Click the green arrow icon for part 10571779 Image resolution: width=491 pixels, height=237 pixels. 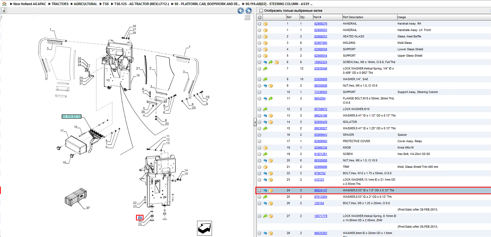pyautogui.click(x=265, y=216)
